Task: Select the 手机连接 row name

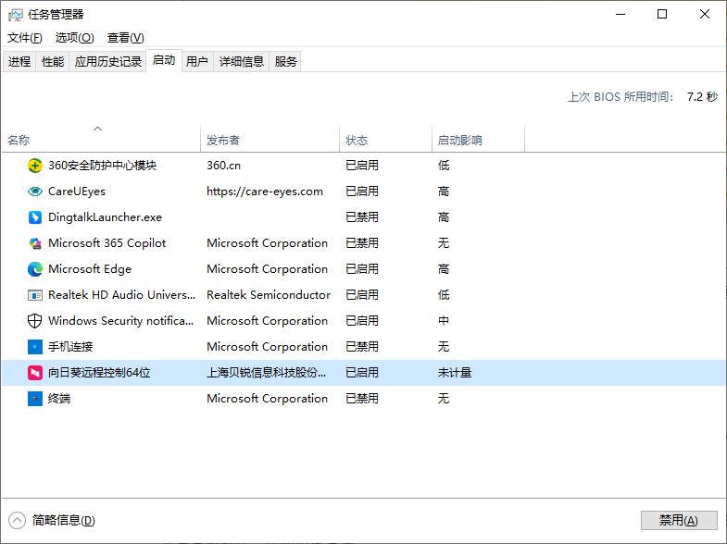Action: (70, 347)
